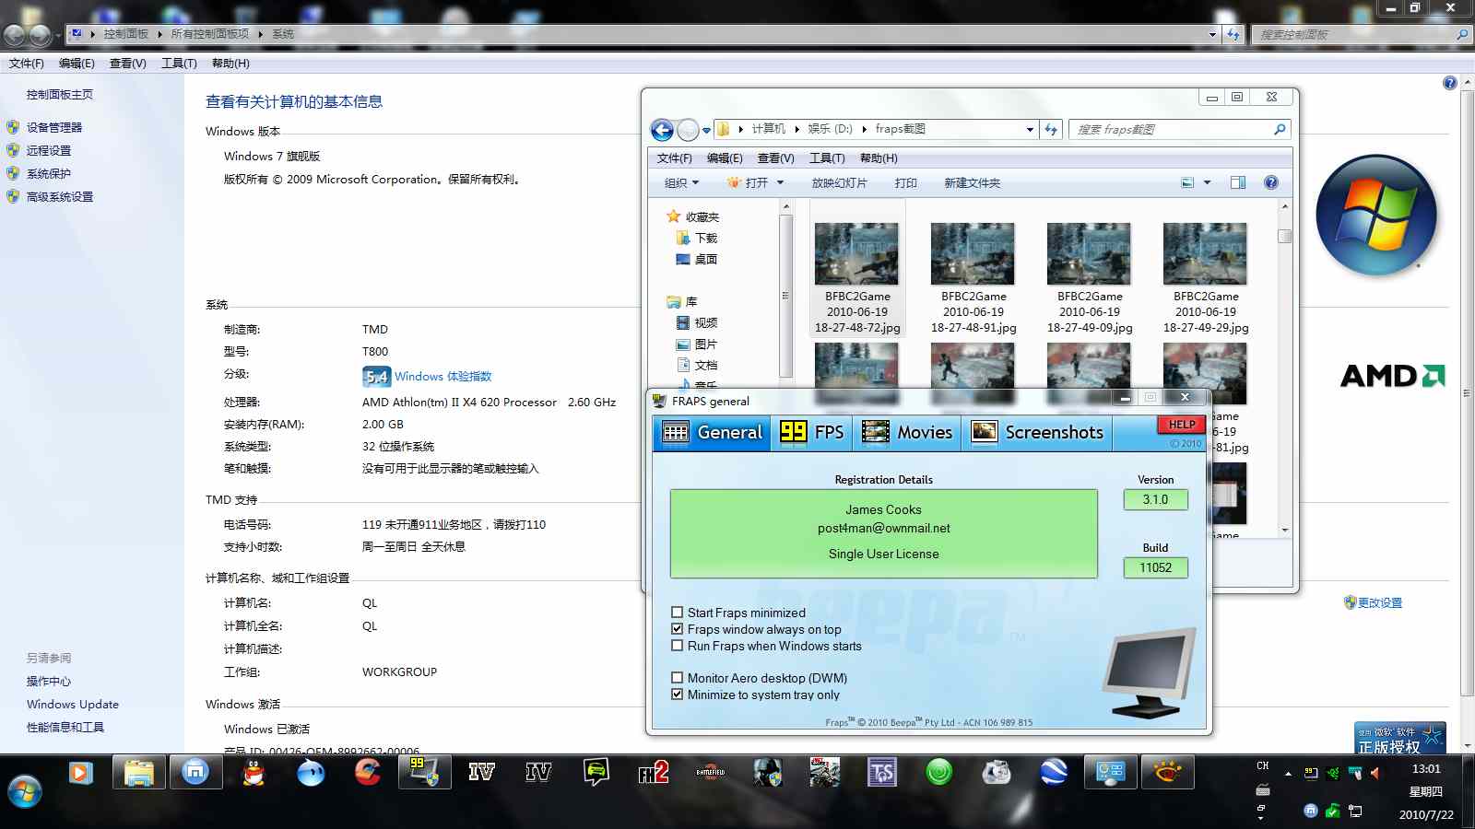Toggle the preview pane icon in explorer

tap(1238, 183)
